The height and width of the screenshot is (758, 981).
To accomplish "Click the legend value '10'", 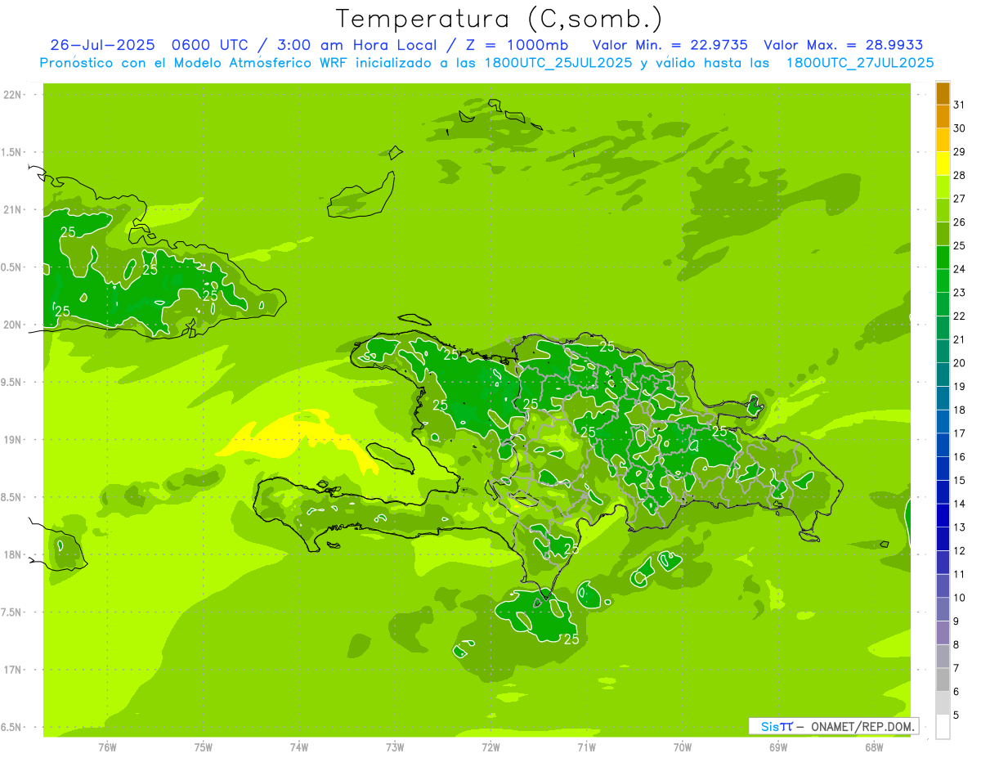I will (x=960, y=598).
